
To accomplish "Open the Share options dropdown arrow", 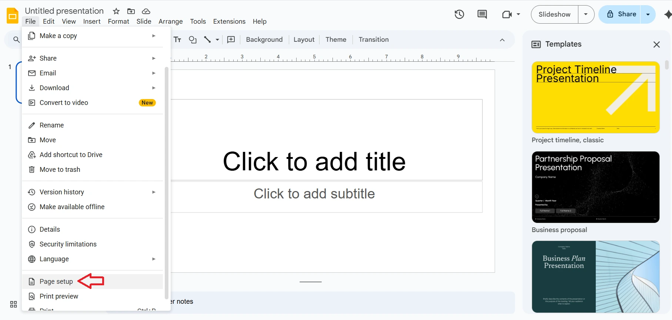I will (648, 14).
